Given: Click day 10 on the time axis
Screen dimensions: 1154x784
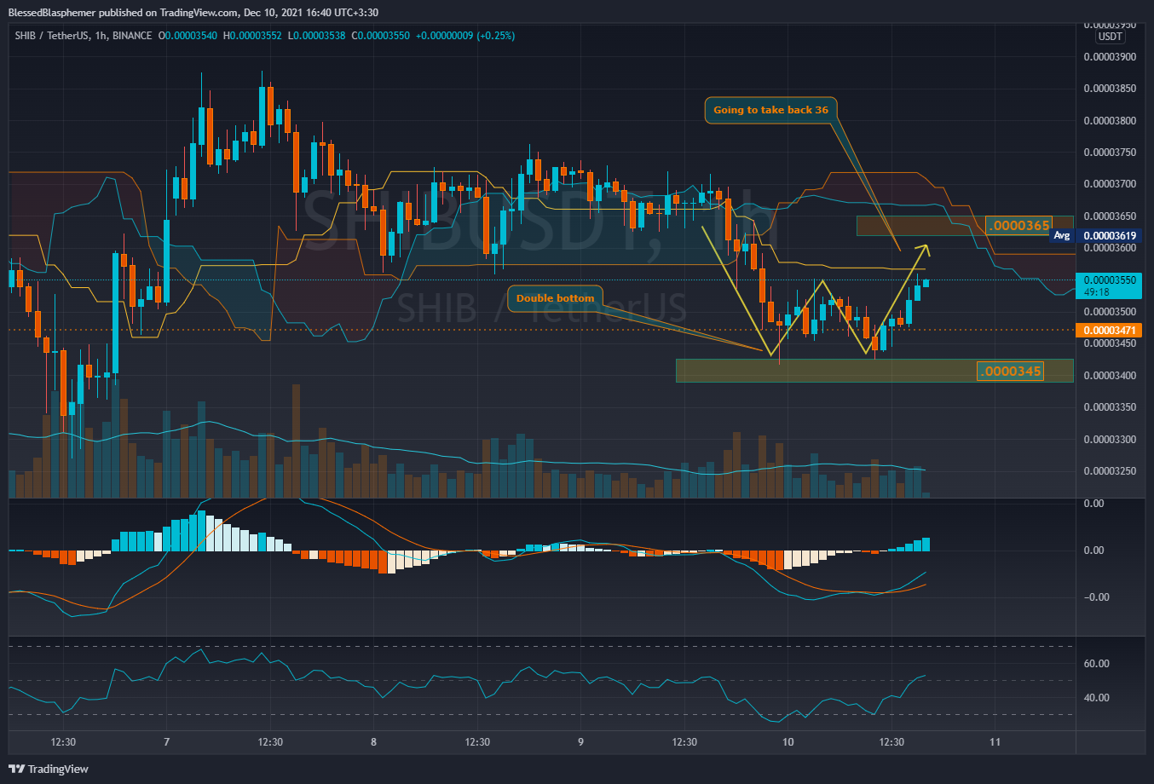Looking at the screenshot, I should [x=788, y=742].
